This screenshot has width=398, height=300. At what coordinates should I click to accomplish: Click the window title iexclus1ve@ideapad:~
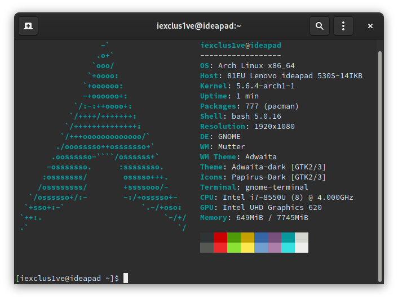point(199,26)
